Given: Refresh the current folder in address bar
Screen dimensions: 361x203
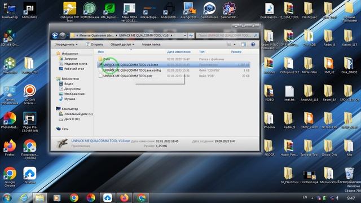Looking at the screenshot, I should [191, 36].
